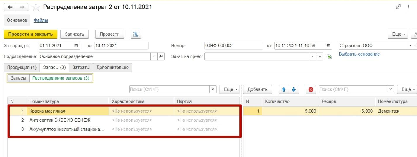Viewport: 417px width, 157px height.
Task: Click Провести и закрыть button
Action: 30,34
